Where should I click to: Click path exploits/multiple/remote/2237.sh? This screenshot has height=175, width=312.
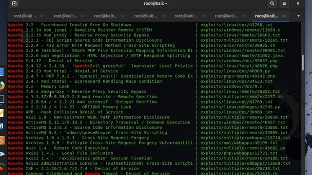tap(242, 97)
